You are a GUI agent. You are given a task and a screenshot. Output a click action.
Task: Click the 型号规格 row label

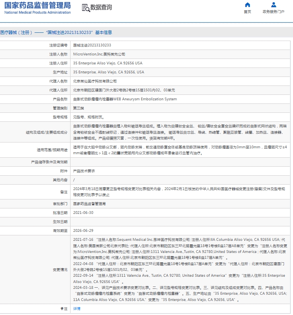[60, 117]
